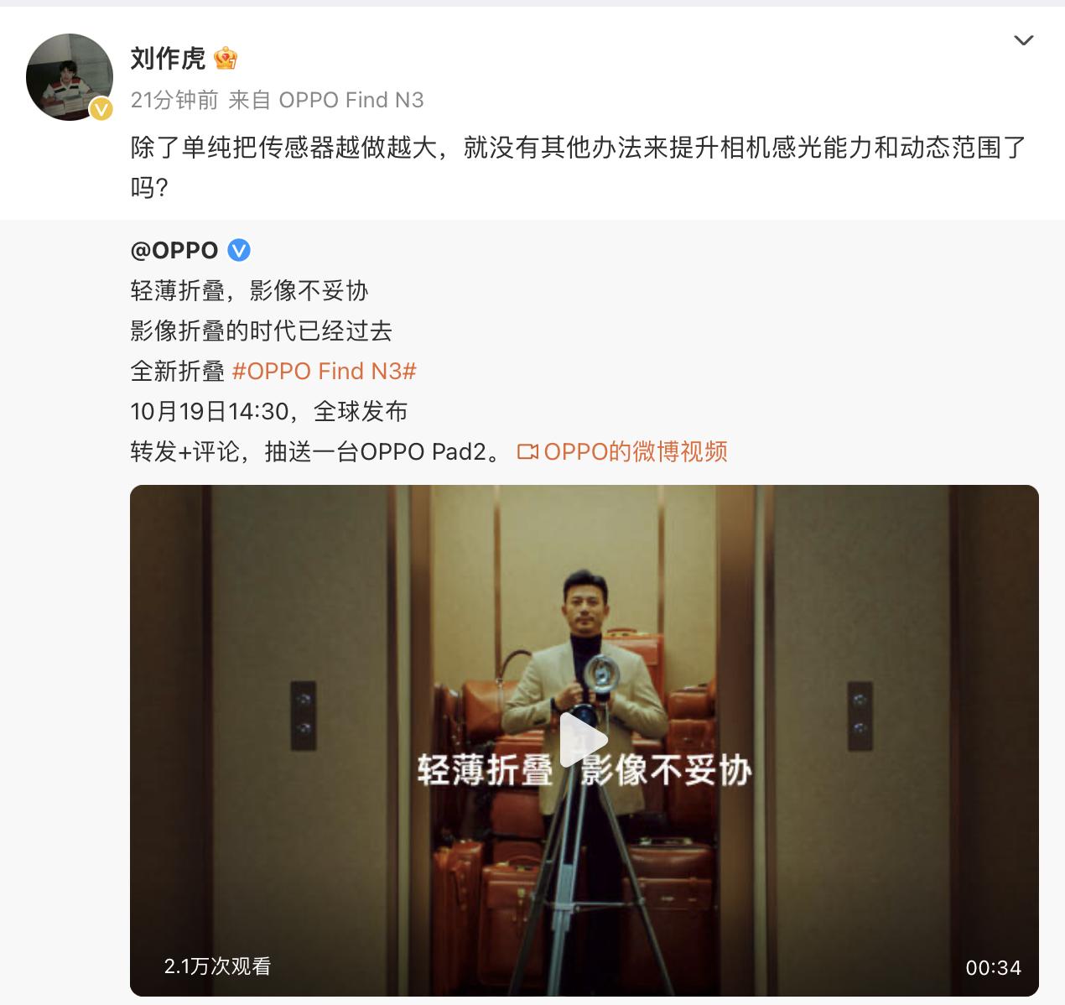
Task: Play the OPPO Find N3 video
Action: pos(584,739)
